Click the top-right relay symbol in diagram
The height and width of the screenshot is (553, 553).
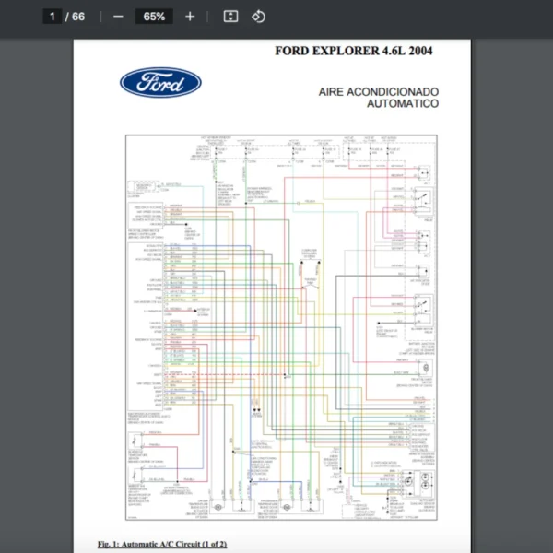coord(424,172)
